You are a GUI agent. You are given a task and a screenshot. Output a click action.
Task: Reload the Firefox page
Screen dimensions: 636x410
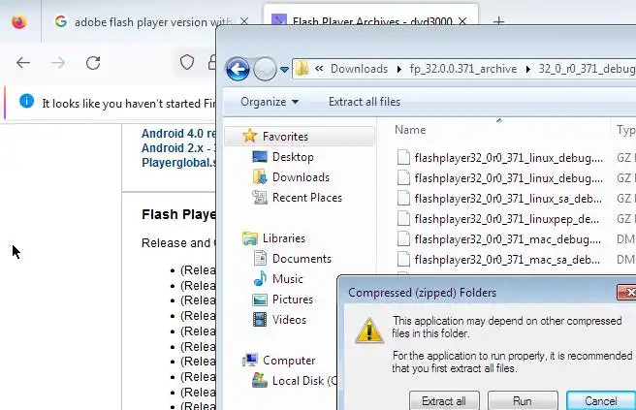click(x=93, y=63)
